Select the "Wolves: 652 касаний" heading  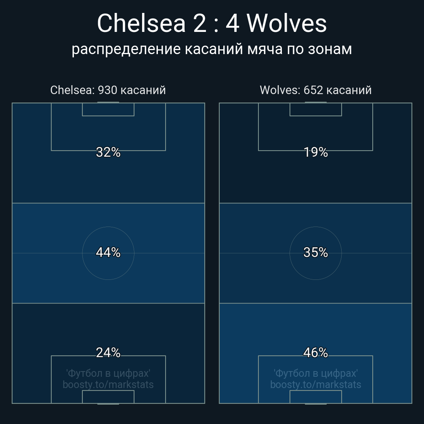tap(315, 90)
